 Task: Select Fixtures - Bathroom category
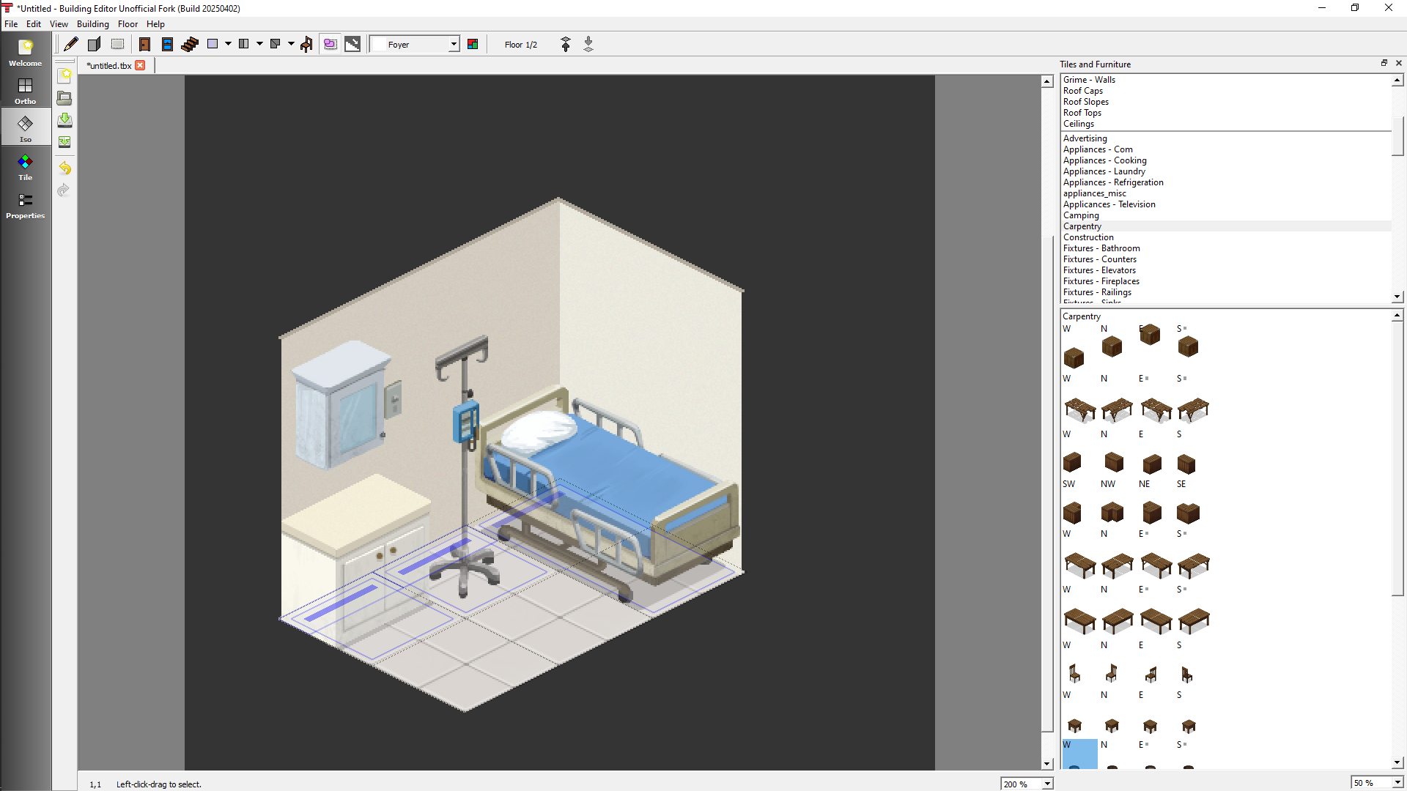click(1101, 248)
